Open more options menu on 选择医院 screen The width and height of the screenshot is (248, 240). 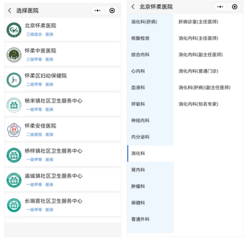pos(97,11)
